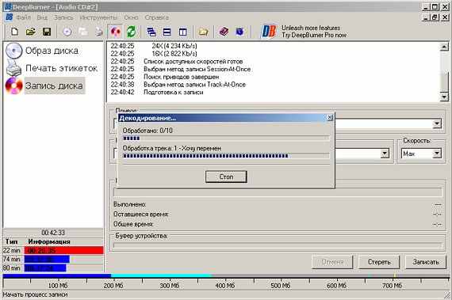
Task: Save the project with the floppy disk icon
Action: click(x=47, y=32)
